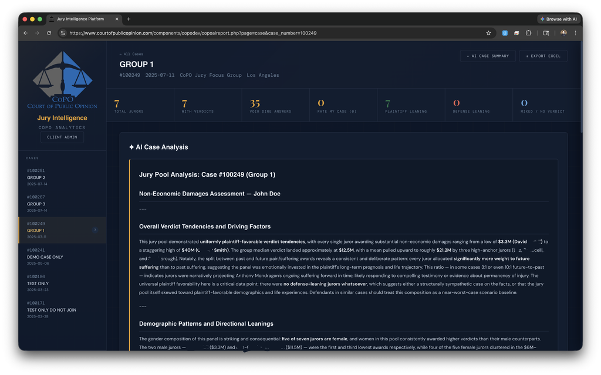The image size is (601, 375).
Task: Click the GROUP 1 page title
Action: [x=136, y=65]
